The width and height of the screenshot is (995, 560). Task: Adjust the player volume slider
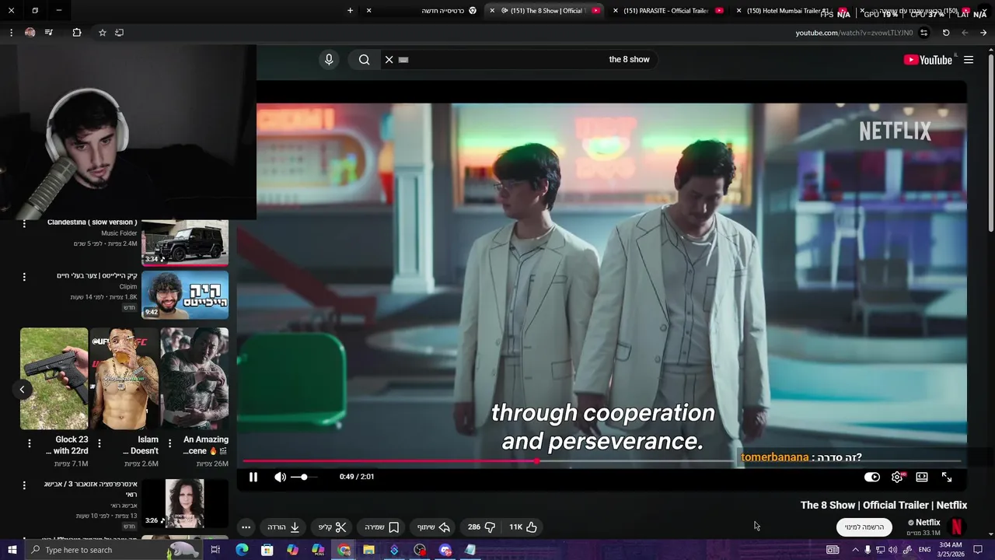(x=304, y=477)
